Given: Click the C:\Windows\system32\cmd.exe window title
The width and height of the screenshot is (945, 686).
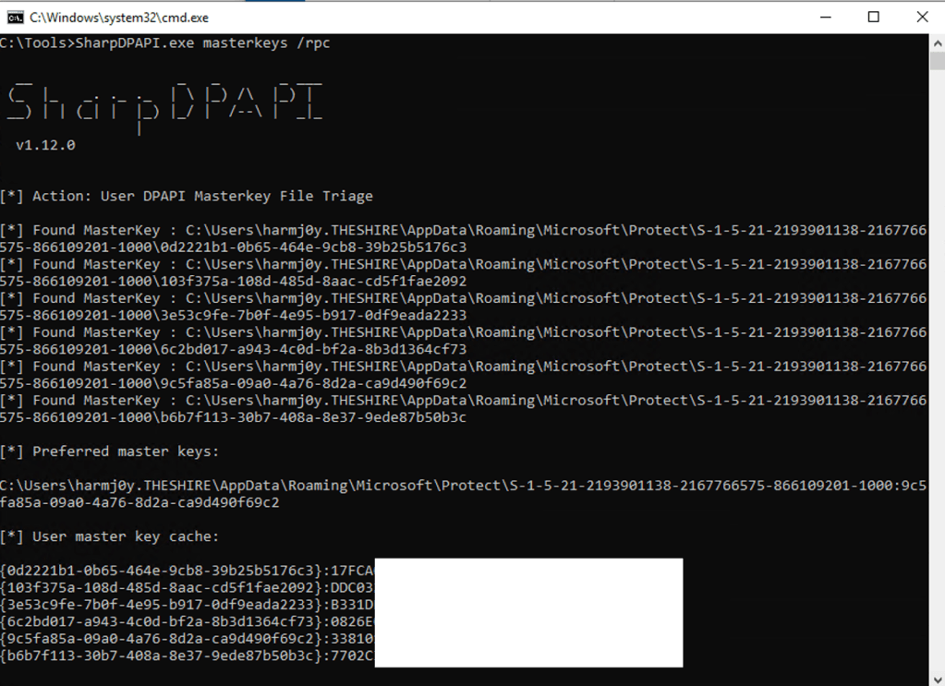Looking at the screenshot, I should tap(119, 17).
